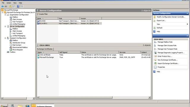The width and height of the screenshot is (190, 107).
Task: Open Disconnected Mailbox node
Action: click(20, 47)
